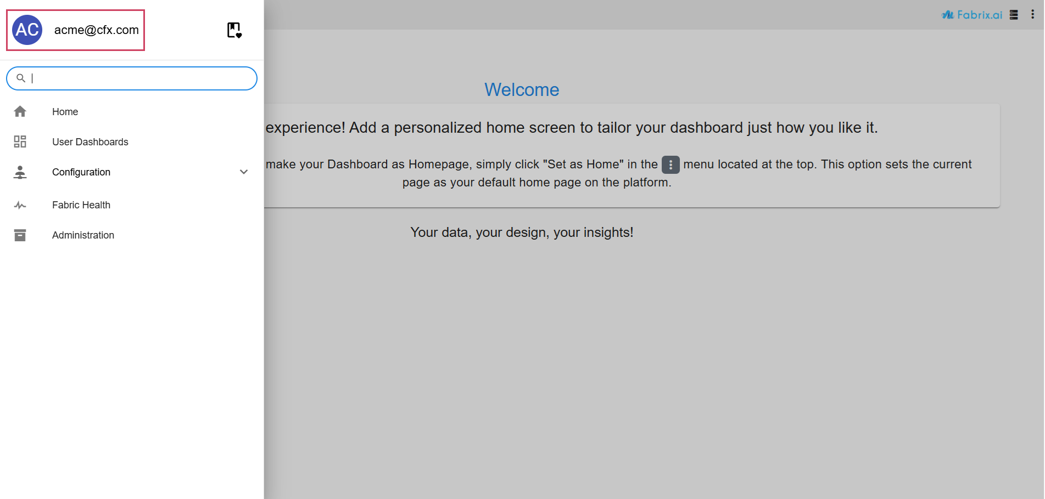This screenshot has width=1045, height=499.
Task: Expand the Configuration chevron arrow
Action: pyautogui.click(x=244, y=172)
